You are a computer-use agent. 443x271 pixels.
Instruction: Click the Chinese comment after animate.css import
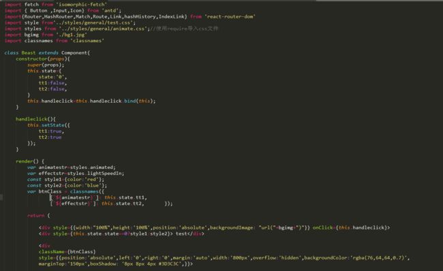coord(184,29)
